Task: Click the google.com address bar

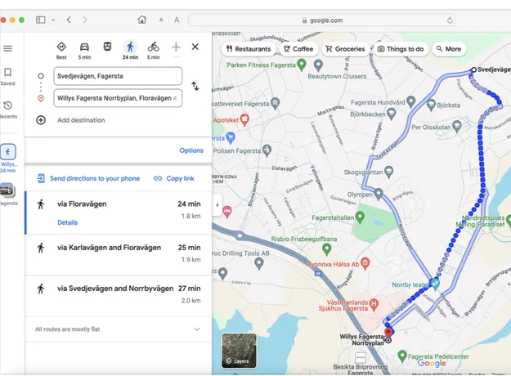Action: click(322, 20)
